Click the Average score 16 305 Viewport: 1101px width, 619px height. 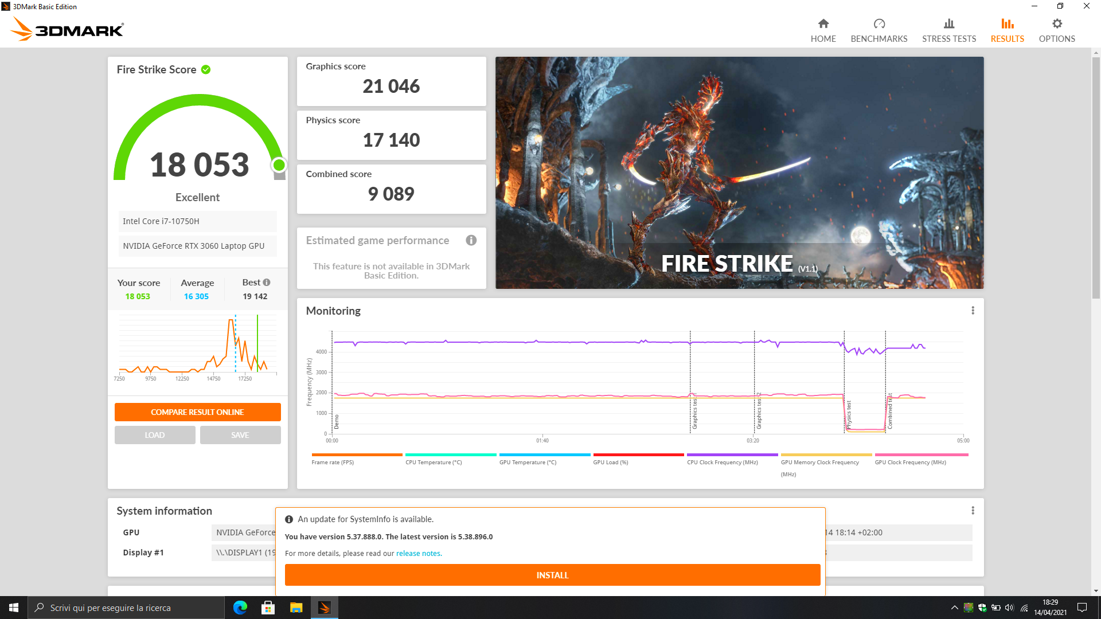[x=196, y=296]
